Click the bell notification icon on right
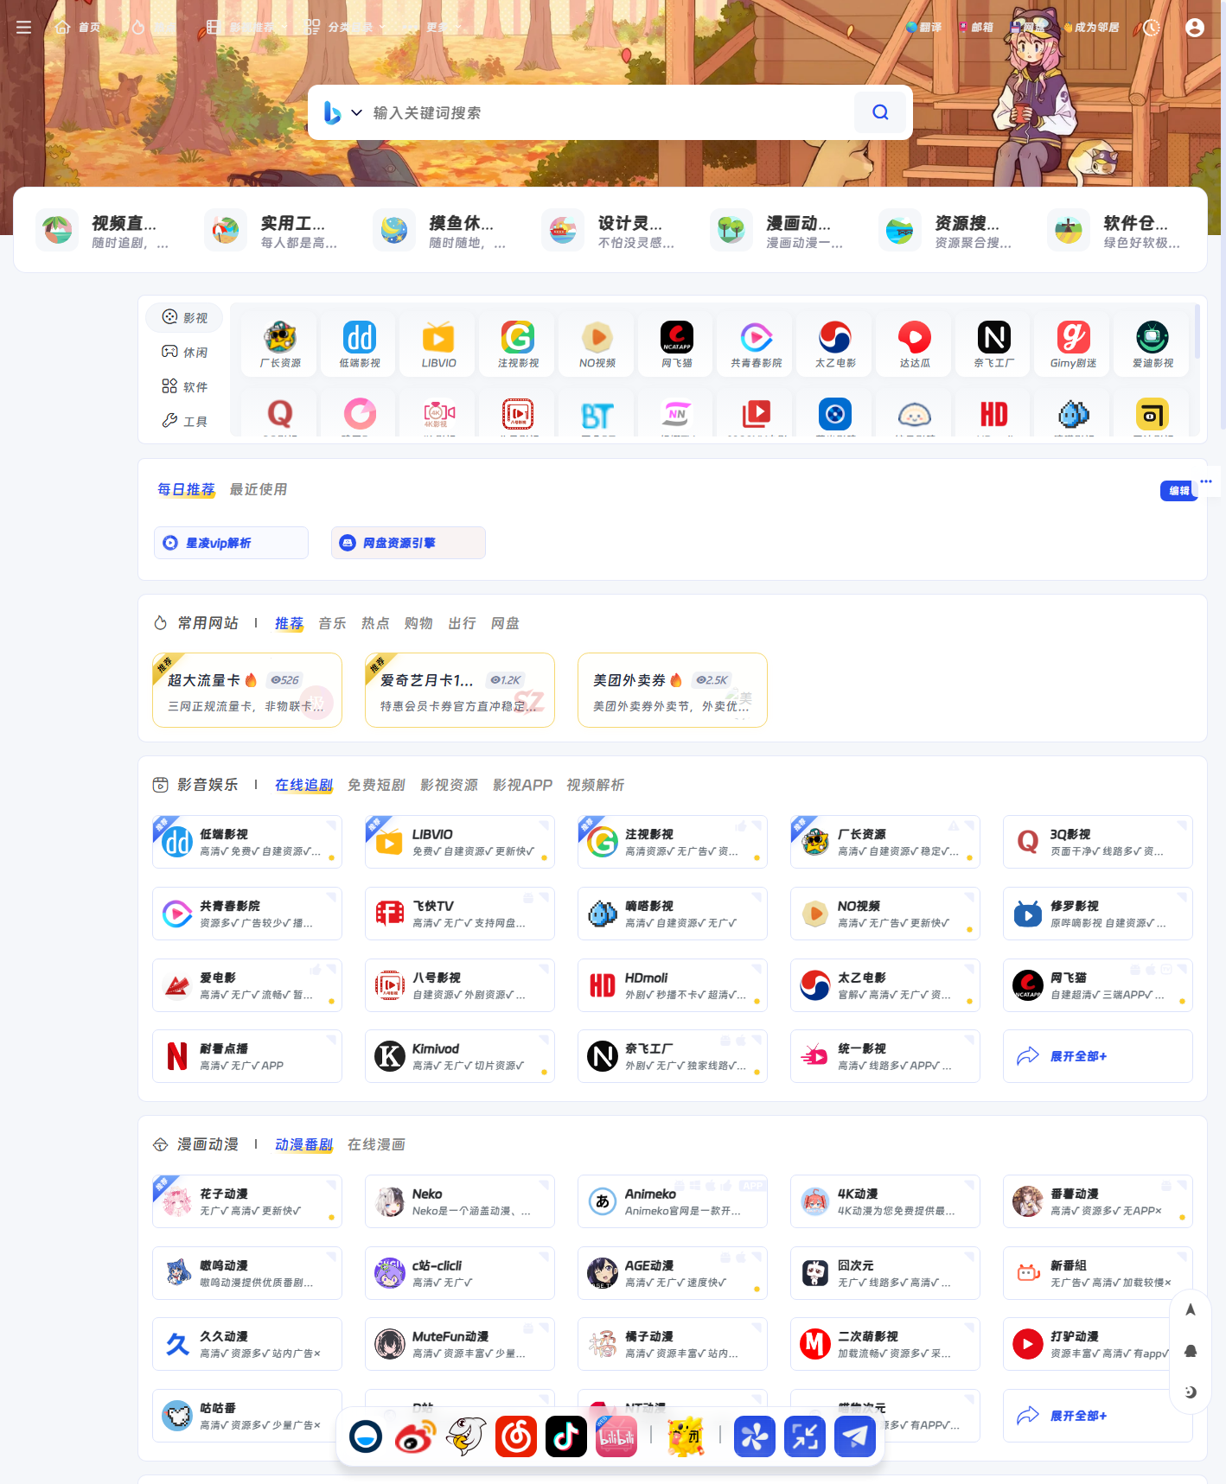 tap(1191, 1351)
